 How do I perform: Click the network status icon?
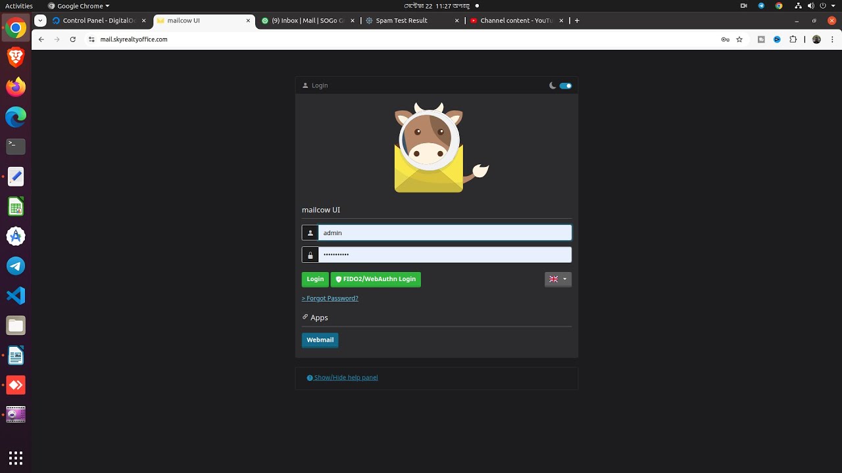tap(797, 6)
